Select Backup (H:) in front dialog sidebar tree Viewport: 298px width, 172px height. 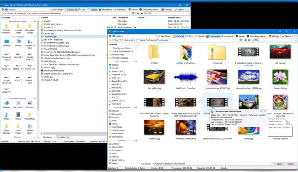pyautogui.click(x=117, y=87)
